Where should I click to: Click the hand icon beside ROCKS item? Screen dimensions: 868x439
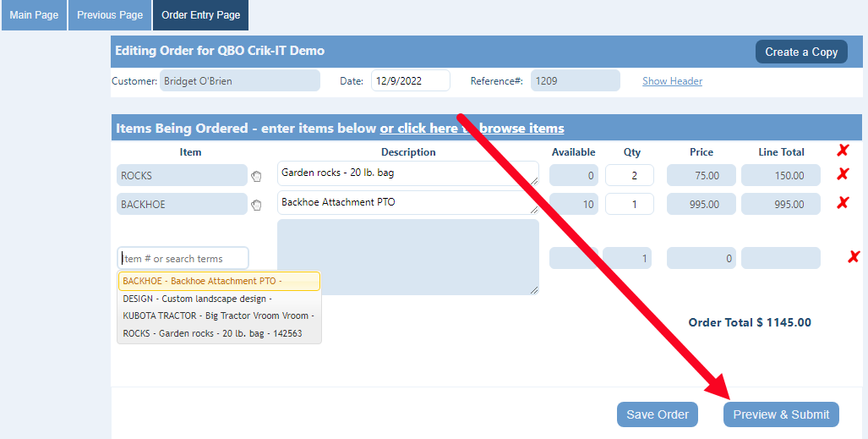(x=257, y=176)
